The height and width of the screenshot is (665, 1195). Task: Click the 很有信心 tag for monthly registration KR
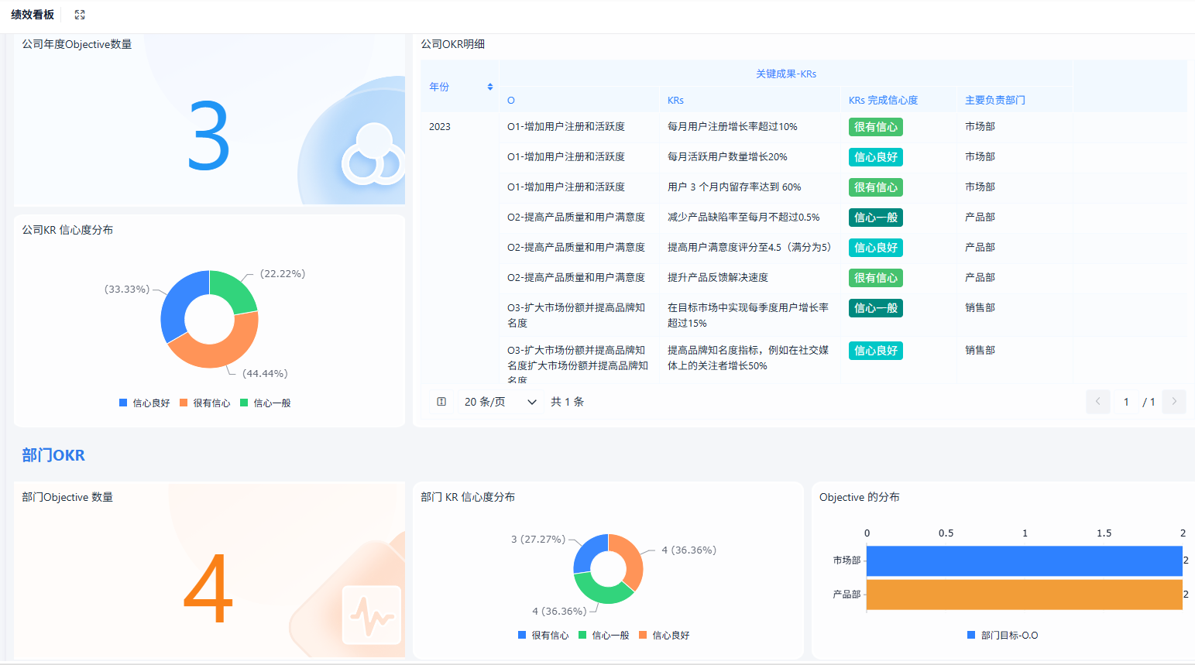click(875, 126)
